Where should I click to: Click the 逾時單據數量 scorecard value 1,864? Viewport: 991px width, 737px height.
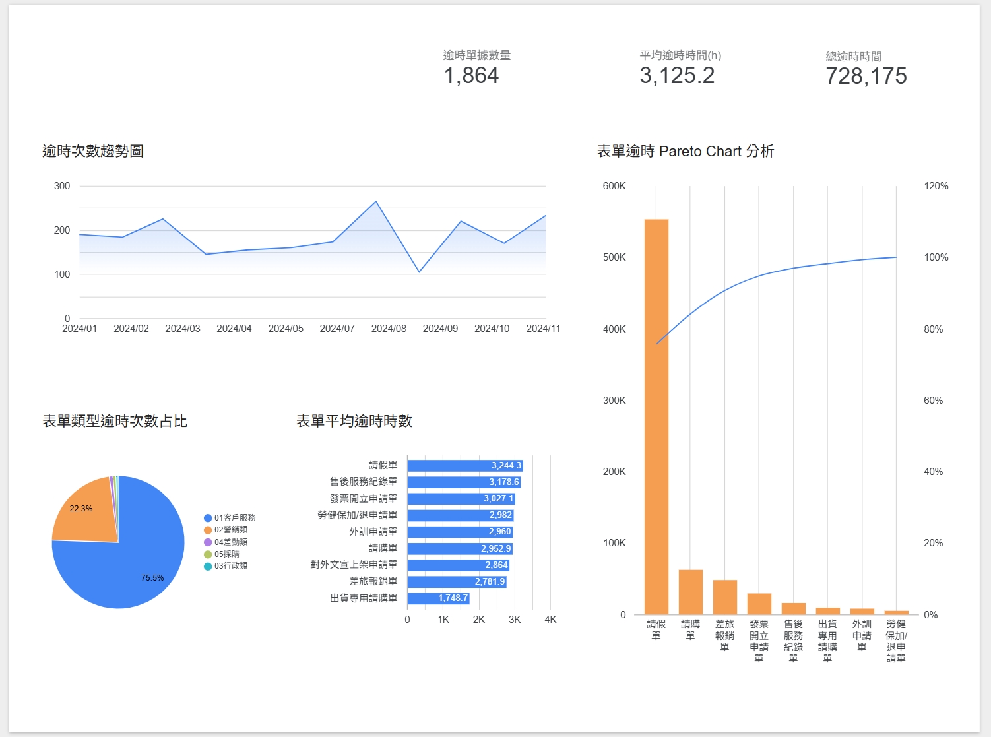pos(471,76)
